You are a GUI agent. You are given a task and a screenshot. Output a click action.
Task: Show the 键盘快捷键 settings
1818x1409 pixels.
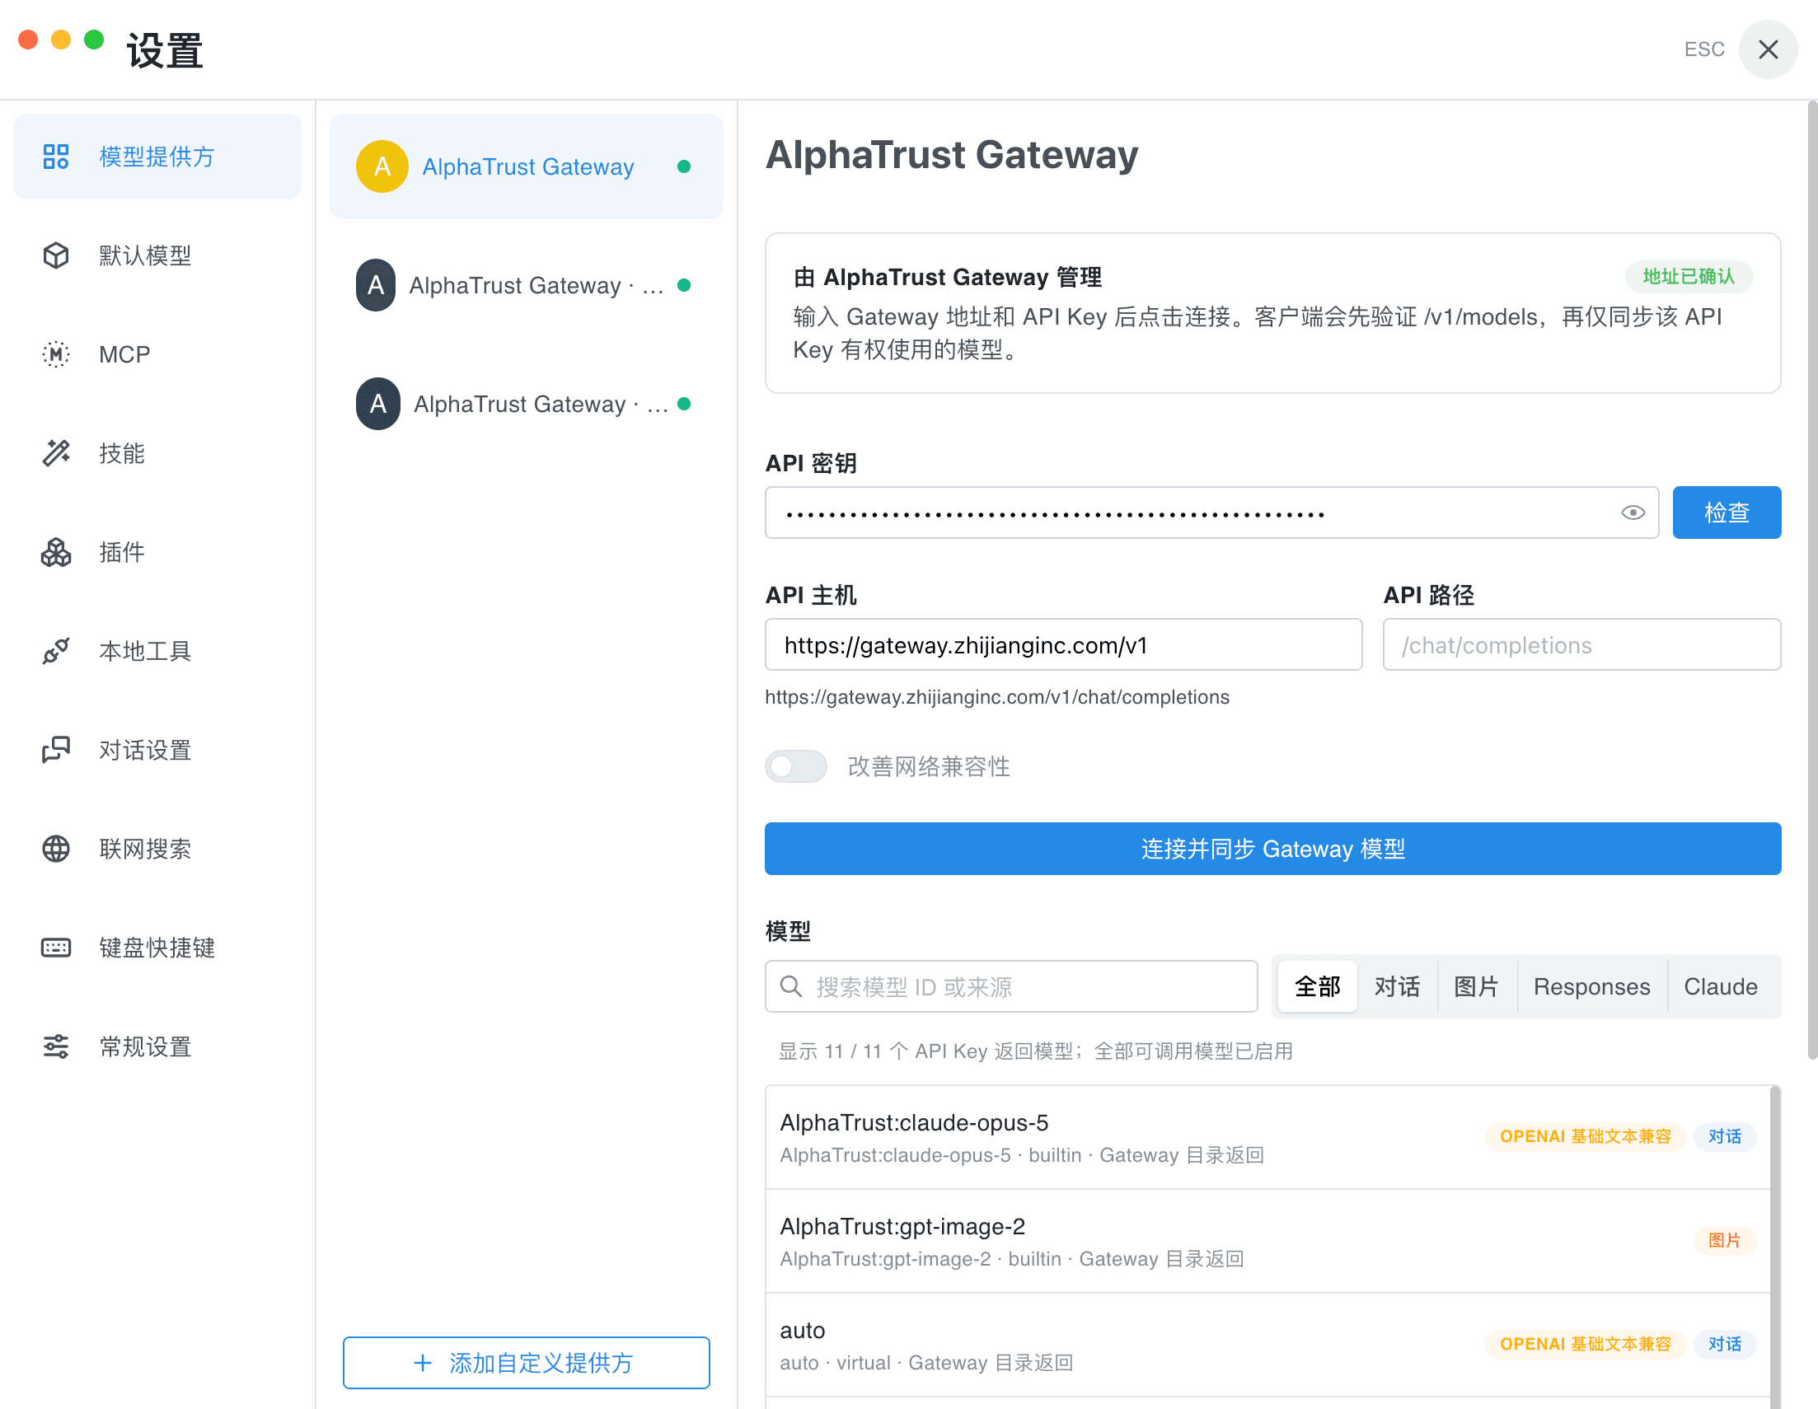click(157, 948)
